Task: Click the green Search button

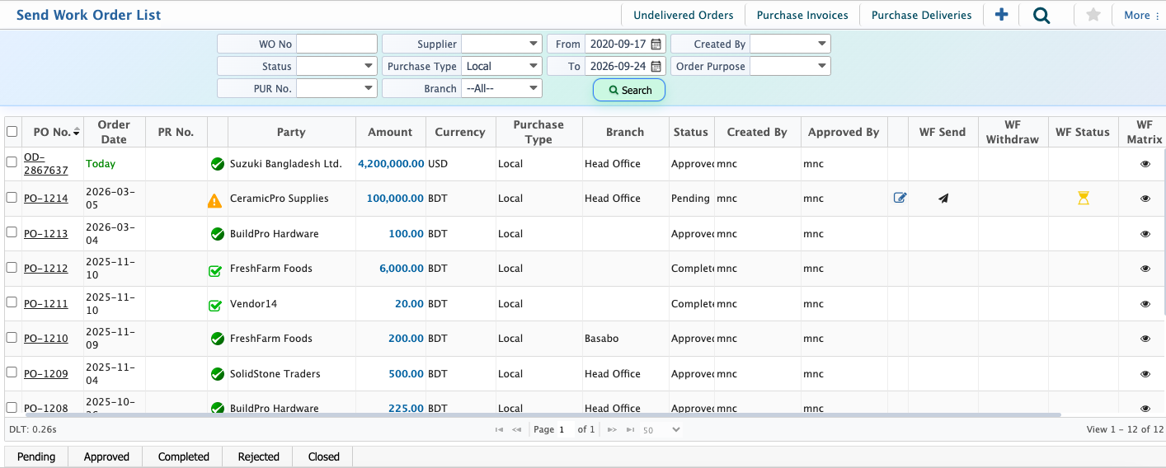Action: (629, 90)
